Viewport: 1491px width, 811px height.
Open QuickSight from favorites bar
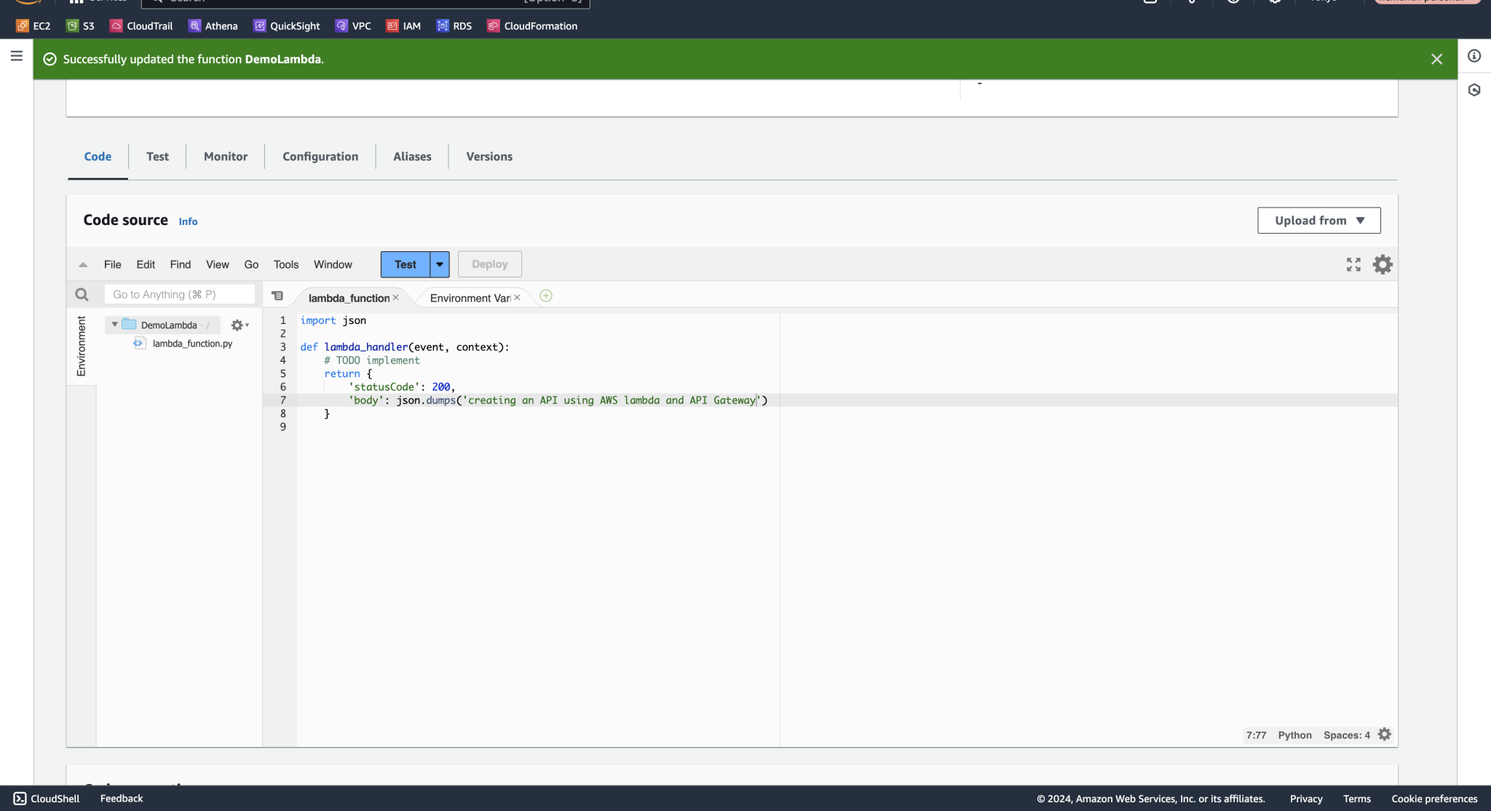tap(287, 25)
